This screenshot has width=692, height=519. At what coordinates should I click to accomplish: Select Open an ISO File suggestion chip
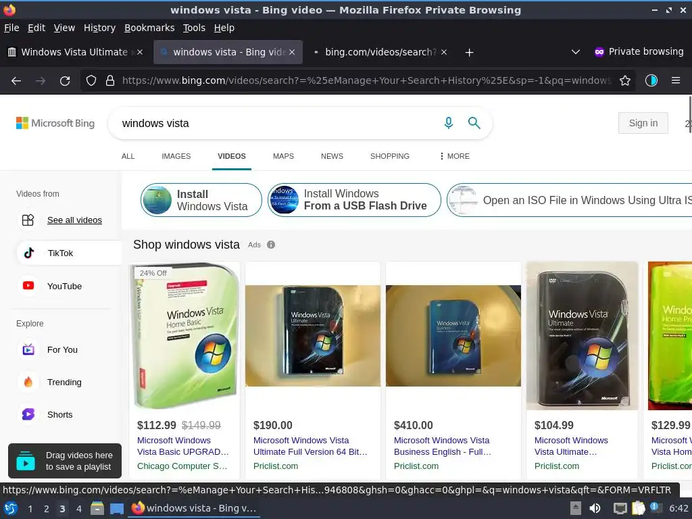[x=569, y=200]
